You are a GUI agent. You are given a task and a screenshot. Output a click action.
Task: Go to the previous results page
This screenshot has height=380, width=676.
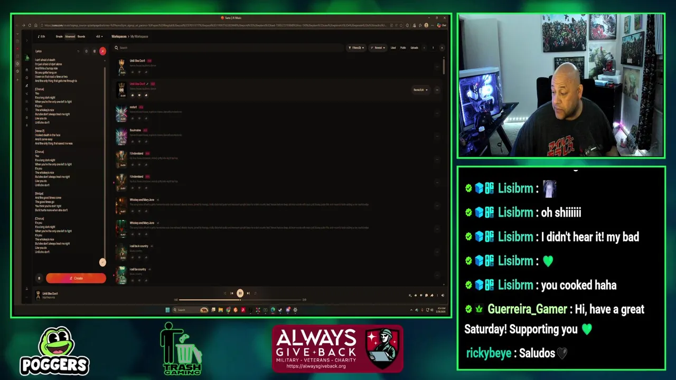424,47
